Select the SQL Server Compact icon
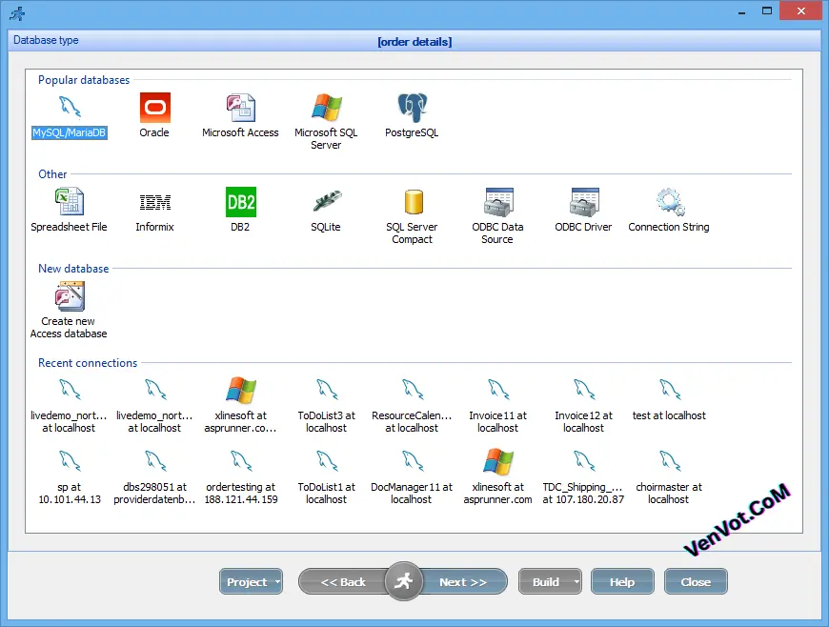This screenshot has height=627, width=829. 412,202
